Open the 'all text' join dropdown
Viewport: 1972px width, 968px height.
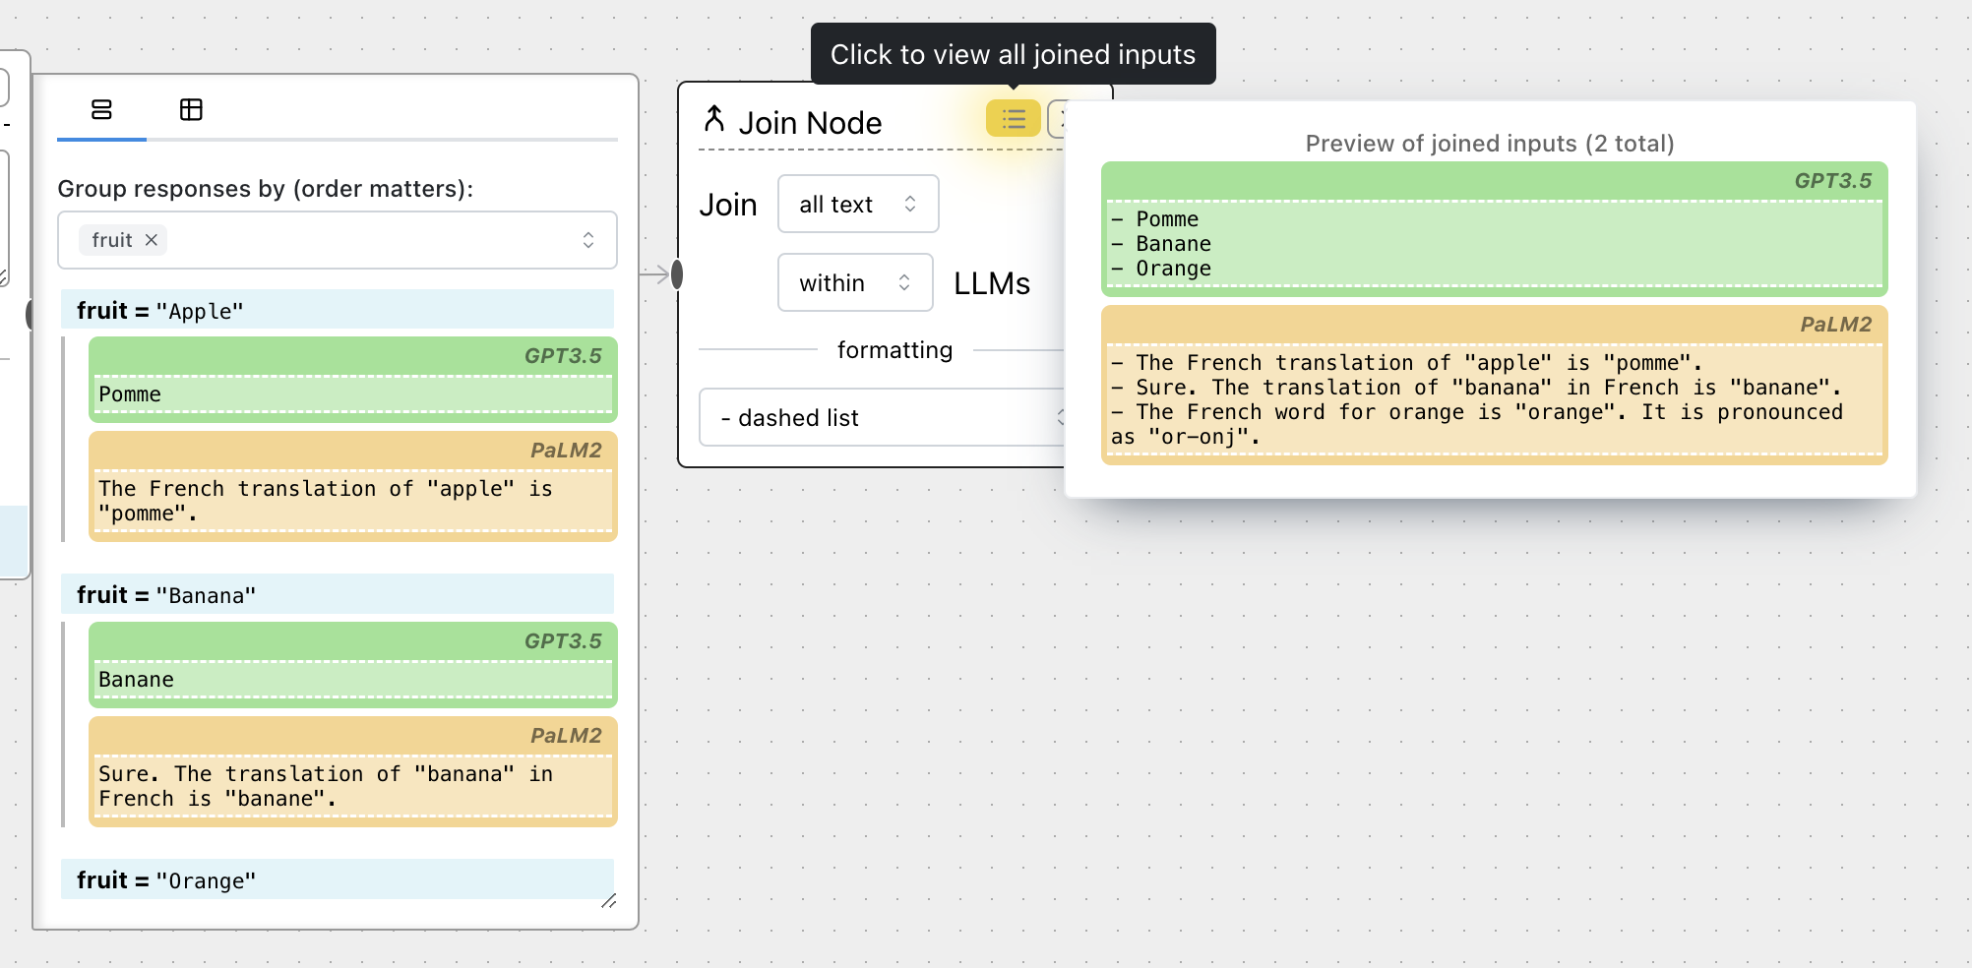(x=857, y=204)
